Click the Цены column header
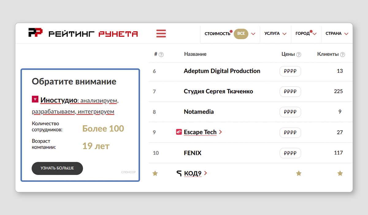Viewport: 368px width, 215px height. (288, 54)
